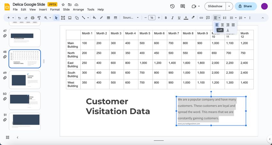The image size is (272, 145).
Task: Start the Slideshow
Action: coord(215,6)
